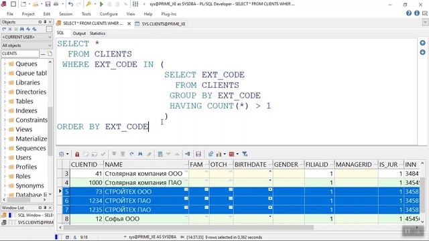The height and width of the screenshot is (241, 429).
Task: Expand the Users folder in the tree
Action: pos(5,158)
